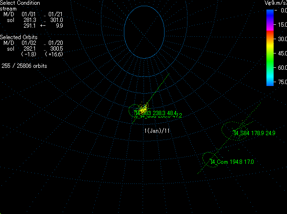Click the offset value '(+16.6)'
Viewport: 287px width, 214px height.
tap(54, 54)
